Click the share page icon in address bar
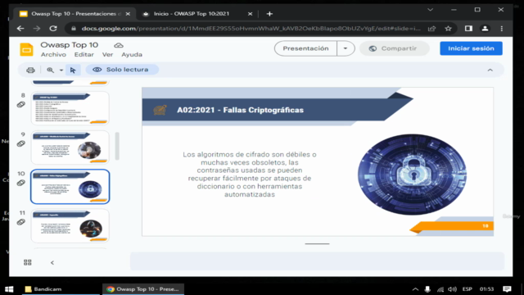 click(431, 29)
